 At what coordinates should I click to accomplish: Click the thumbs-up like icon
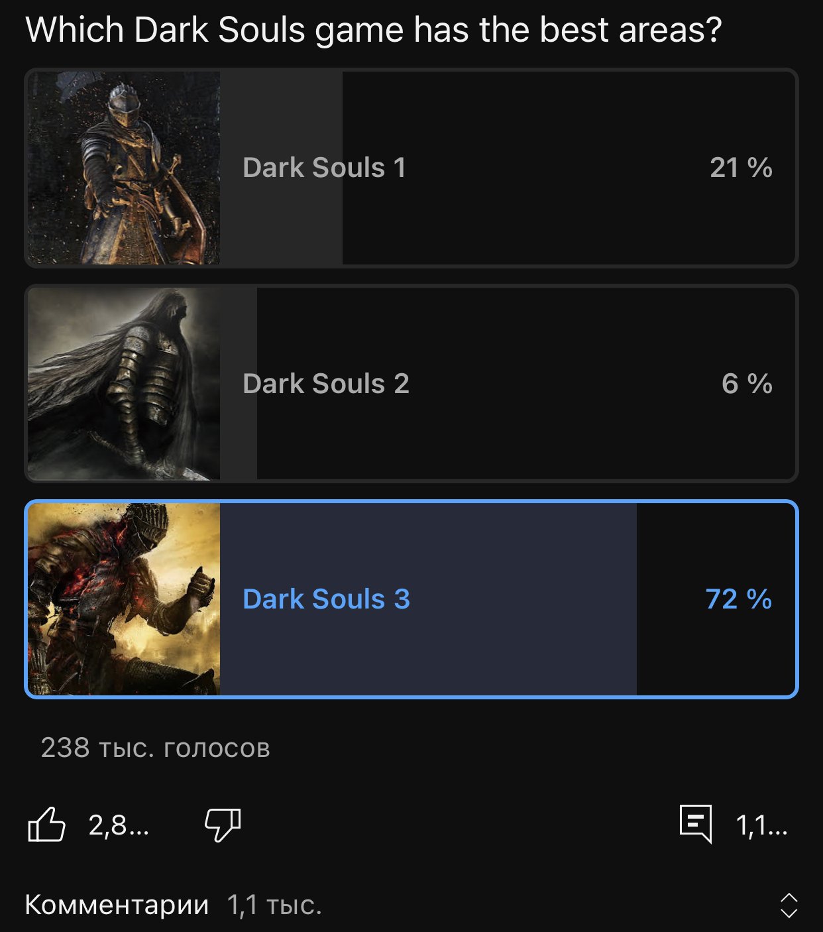(46, 825)
